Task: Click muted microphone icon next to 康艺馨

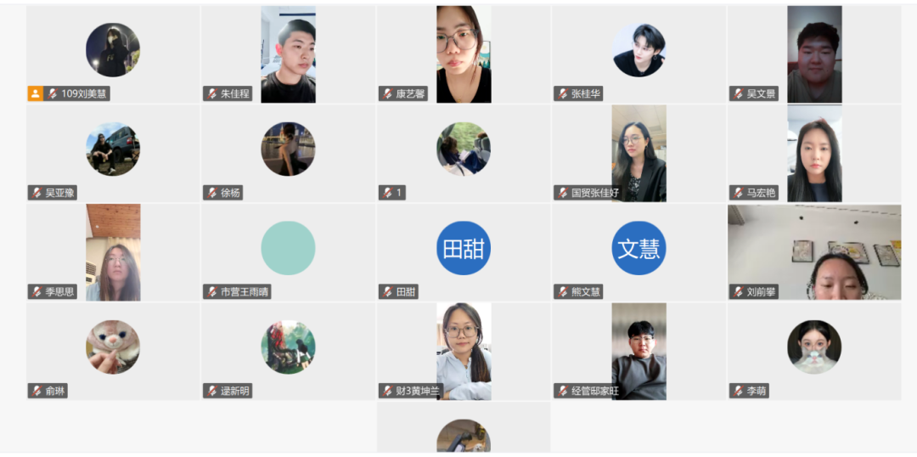Action: (x=387, y=93)
